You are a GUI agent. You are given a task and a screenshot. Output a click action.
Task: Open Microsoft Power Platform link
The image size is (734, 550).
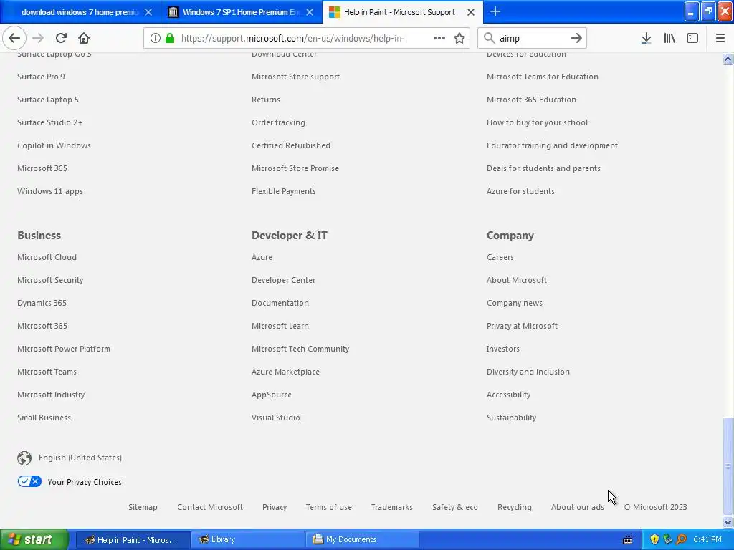pos(64,349)
